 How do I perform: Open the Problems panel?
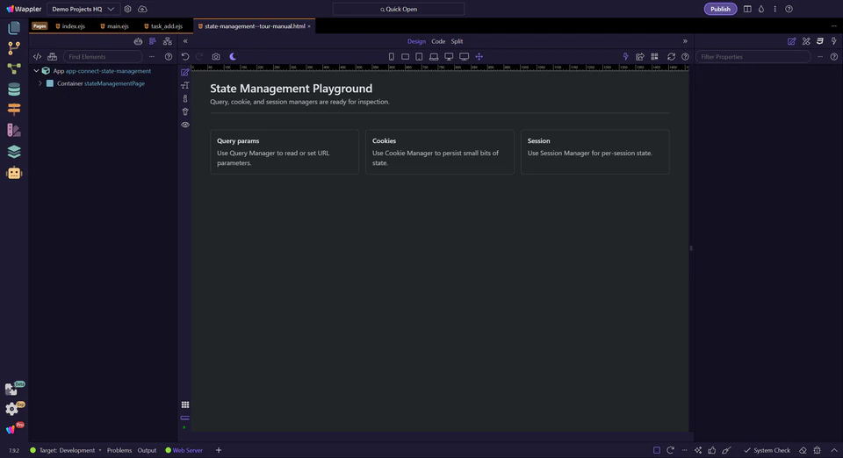119,450
